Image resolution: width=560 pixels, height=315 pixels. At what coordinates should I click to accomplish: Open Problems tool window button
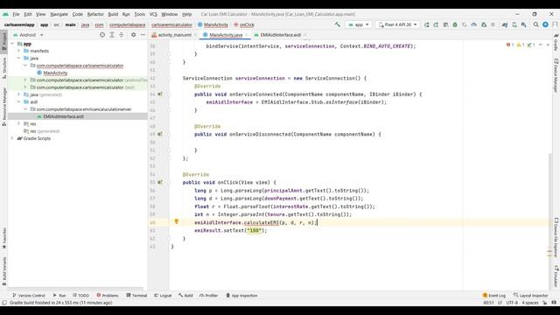click(x=108, y=296)
